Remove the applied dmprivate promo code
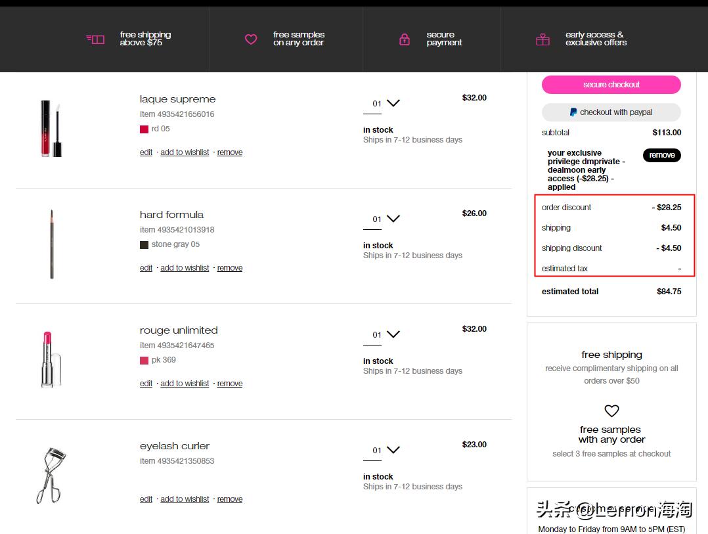 [661, 156]
